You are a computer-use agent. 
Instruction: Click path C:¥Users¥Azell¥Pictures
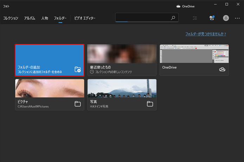33,106
